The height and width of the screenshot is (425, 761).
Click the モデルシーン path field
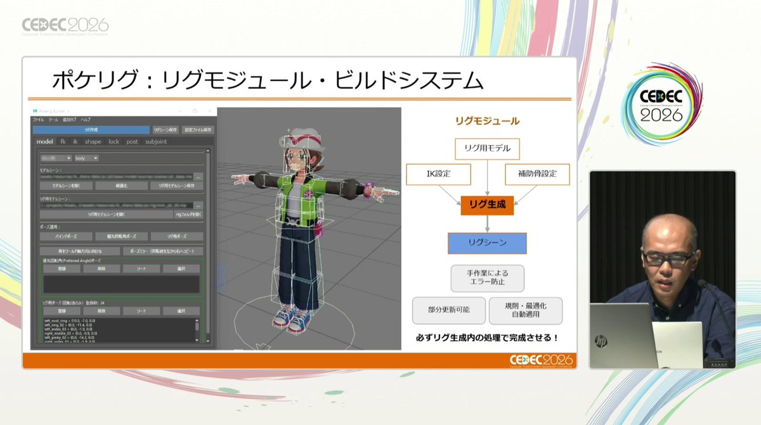click(x=116, y=177)
